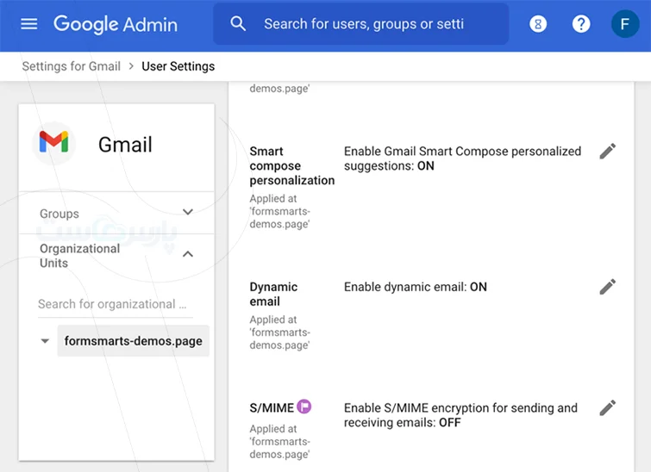Click the S/MIME purple flag badge
The height and width of the screenshot is (472, 651).
(x=304, y=407)
